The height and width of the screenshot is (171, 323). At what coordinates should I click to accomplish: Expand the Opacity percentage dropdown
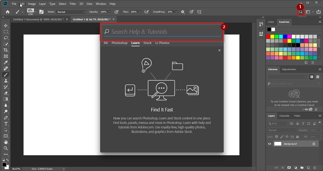110,12
